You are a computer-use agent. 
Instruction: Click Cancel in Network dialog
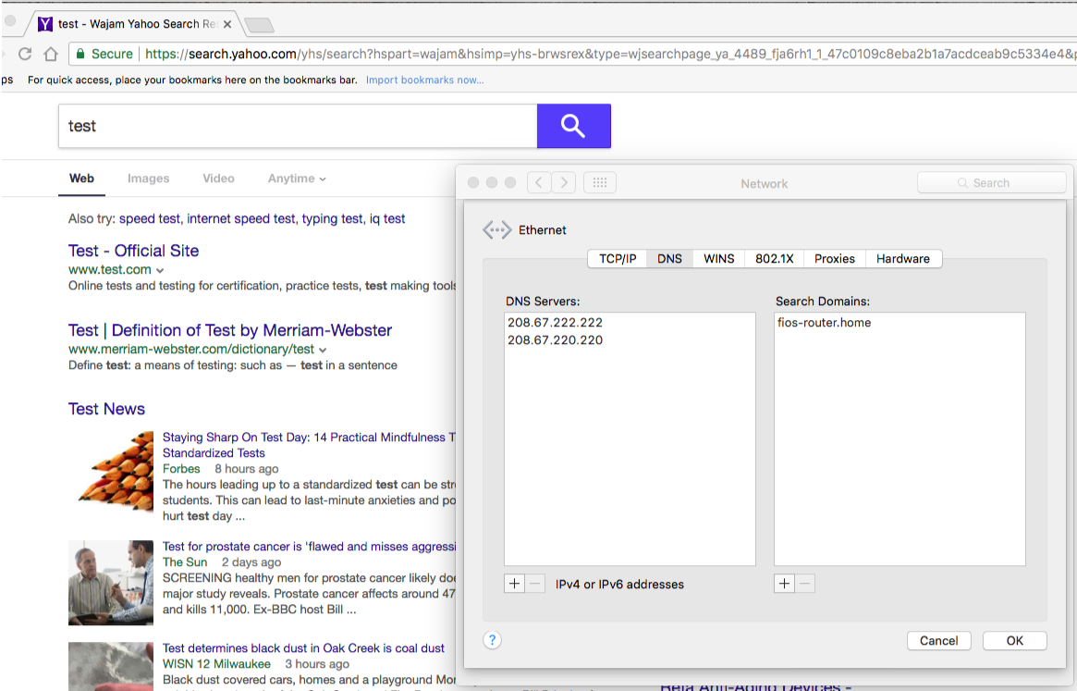point(939,641)
